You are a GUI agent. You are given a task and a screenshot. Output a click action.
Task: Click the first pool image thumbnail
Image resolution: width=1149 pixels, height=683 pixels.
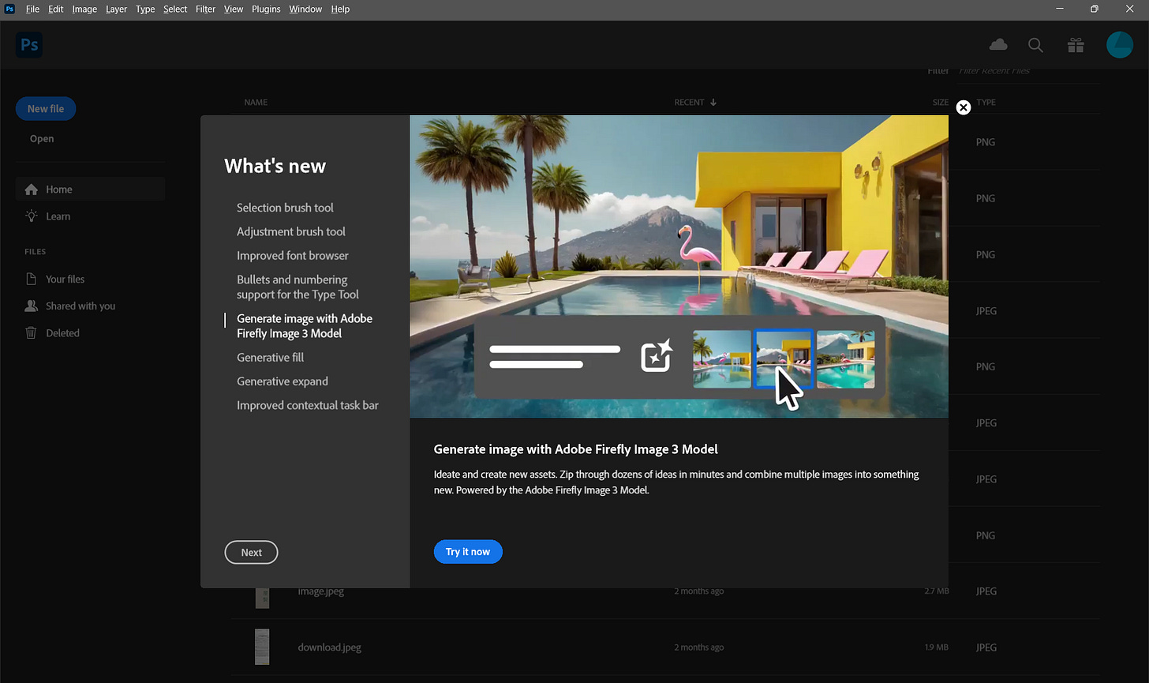722,359
